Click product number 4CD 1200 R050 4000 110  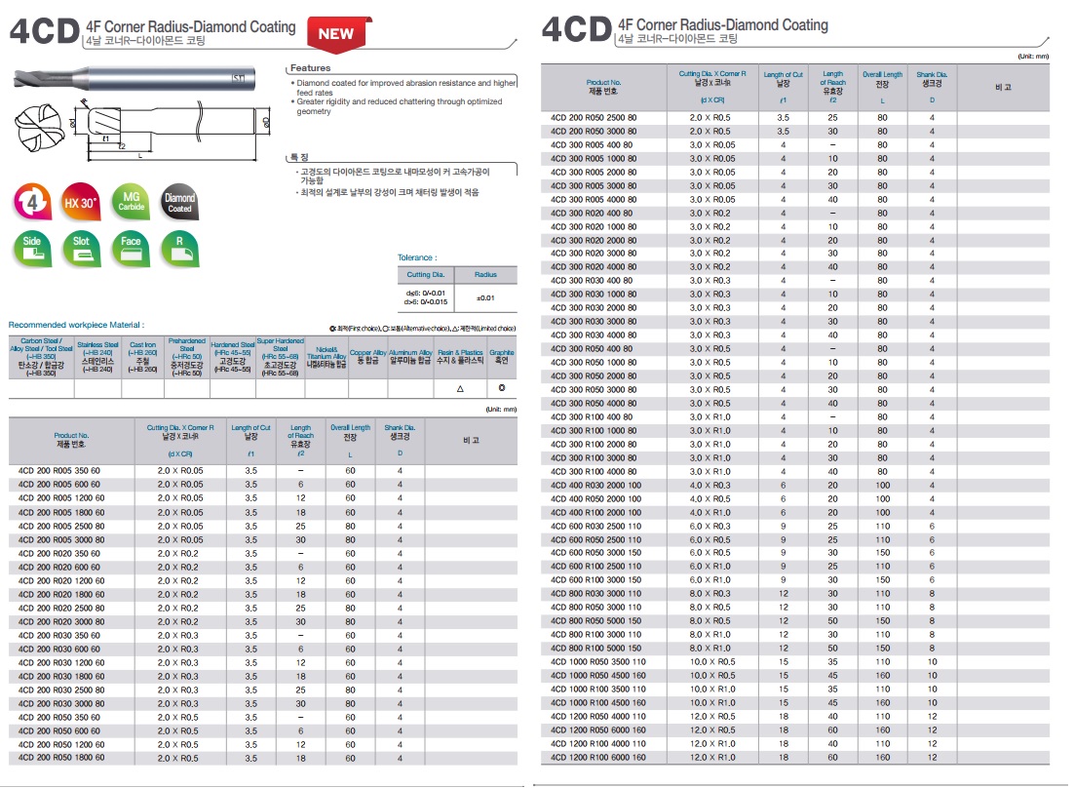[x=598, y=717]
